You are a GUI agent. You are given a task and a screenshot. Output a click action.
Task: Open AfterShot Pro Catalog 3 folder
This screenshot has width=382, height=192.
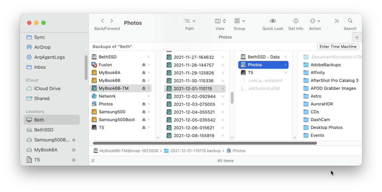tap(332, 80)
